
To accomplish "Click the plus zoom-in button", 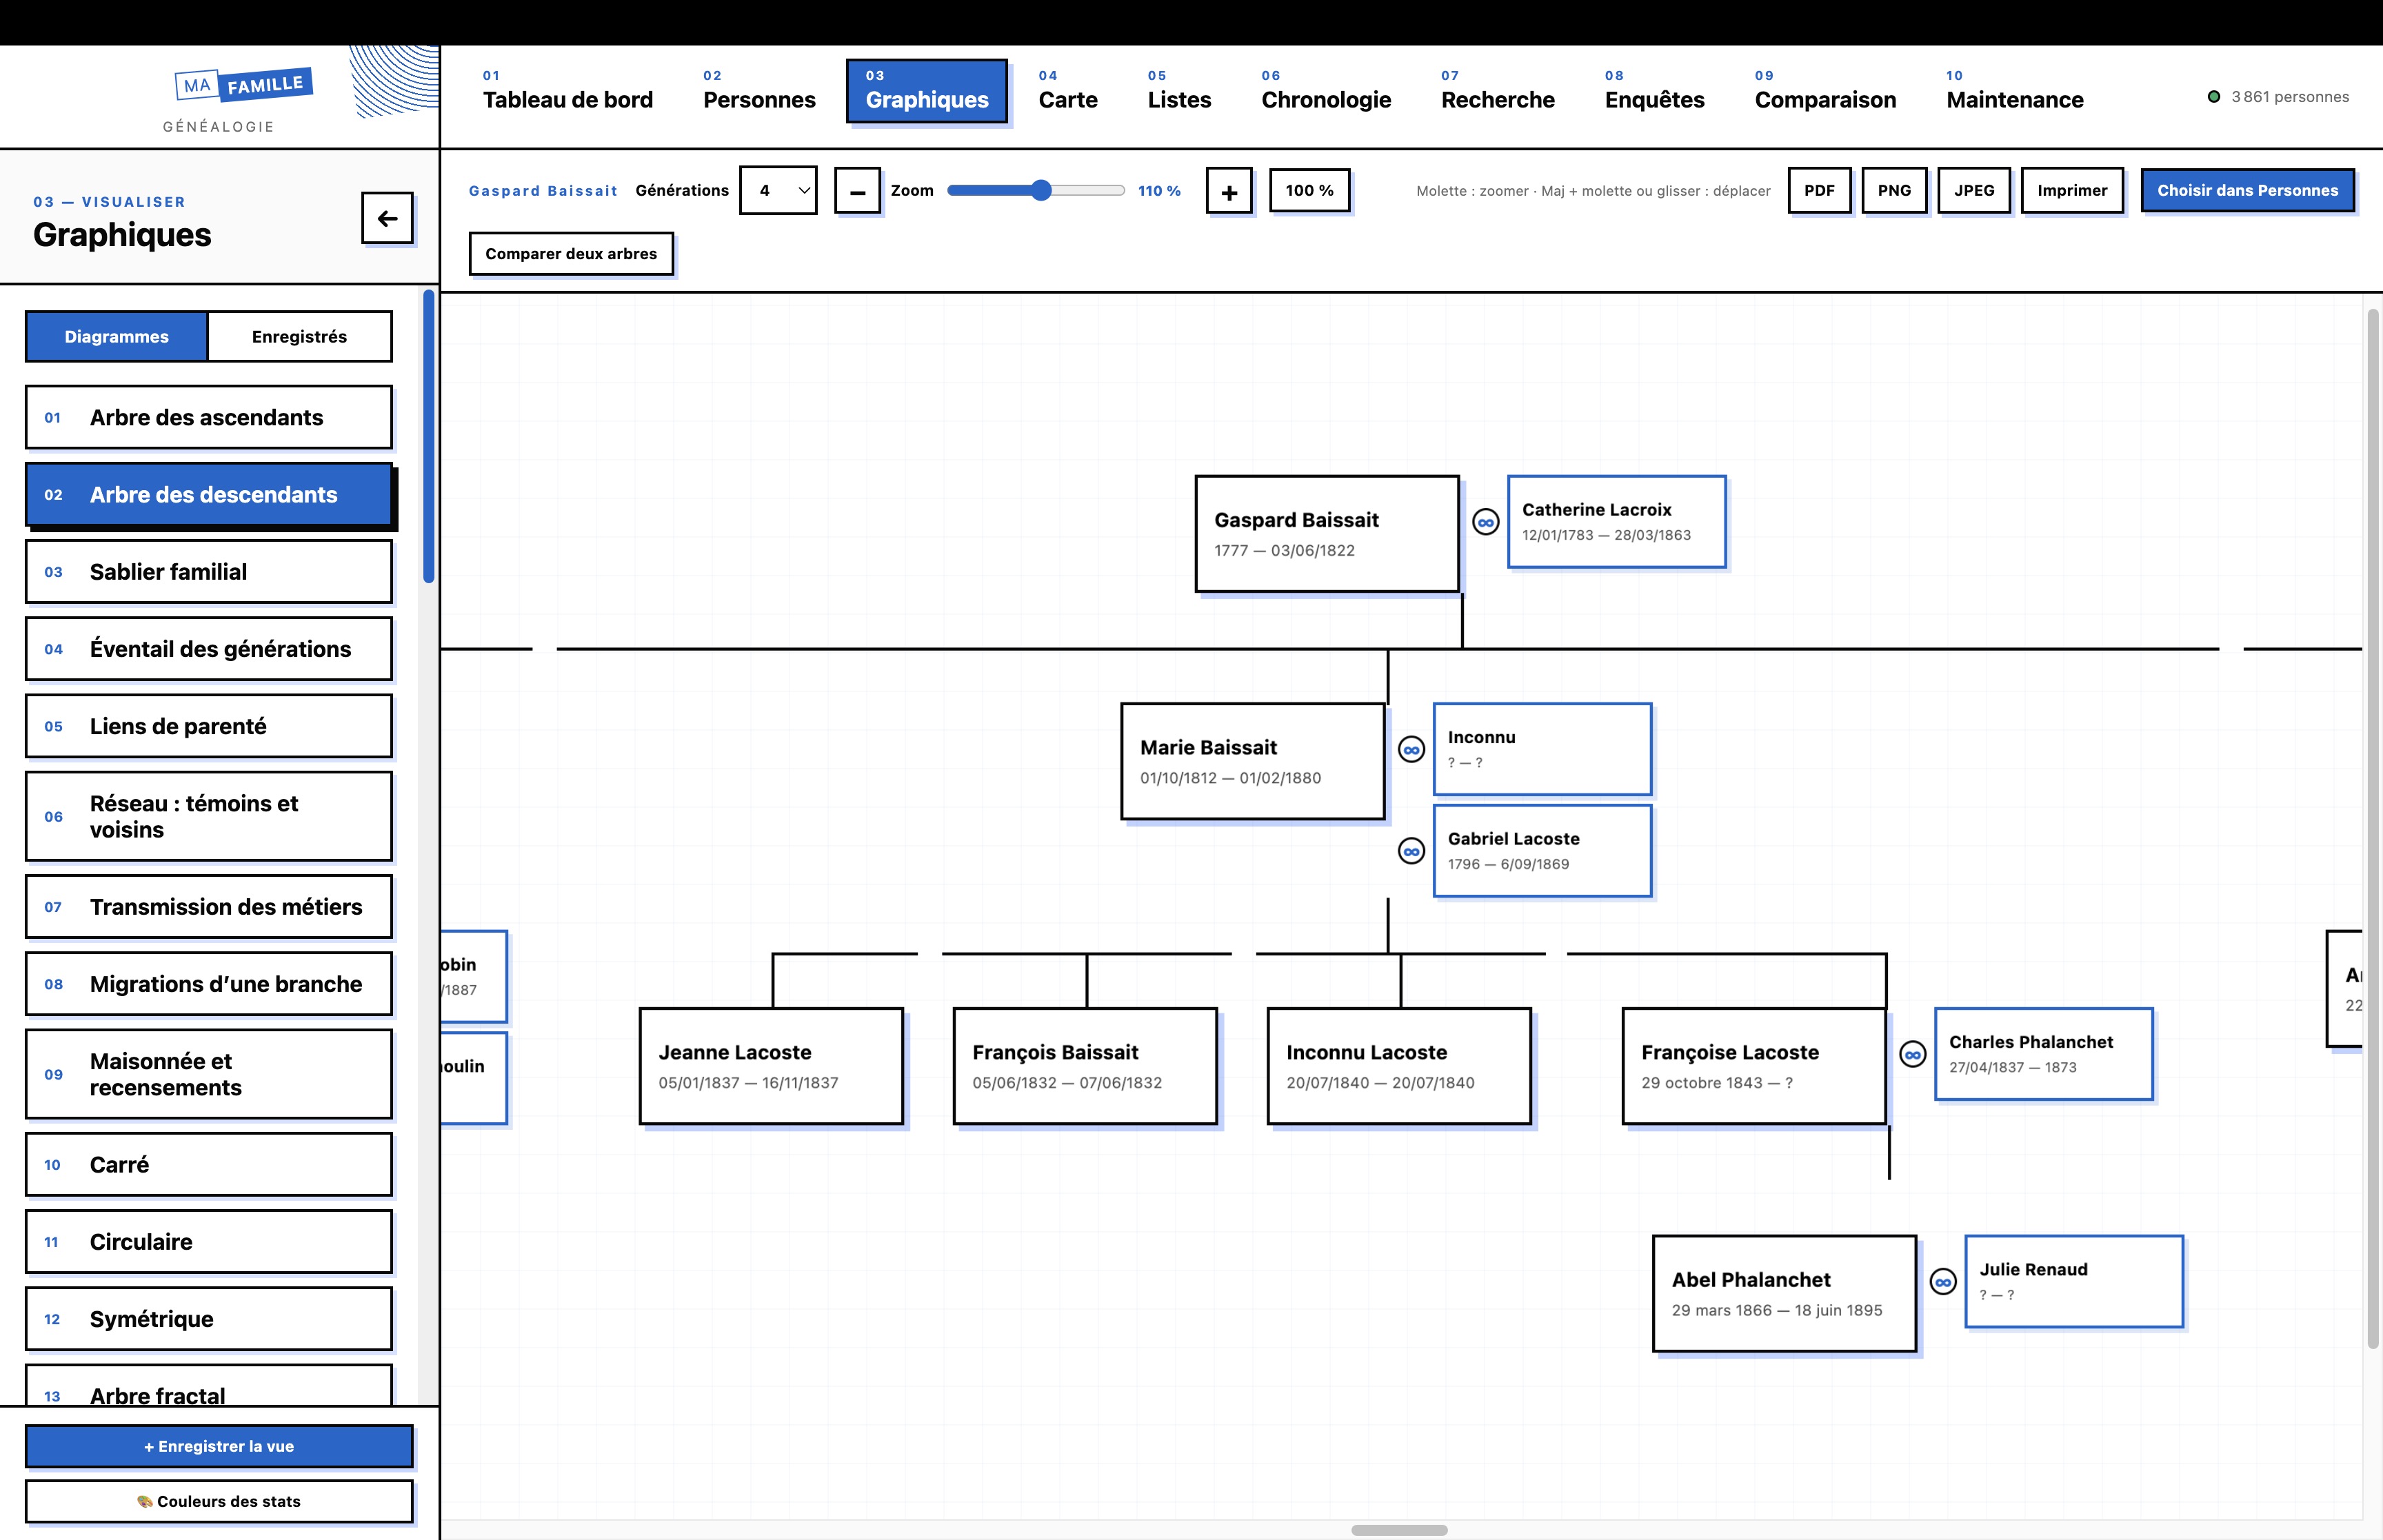I will (x=1229, y=191).
